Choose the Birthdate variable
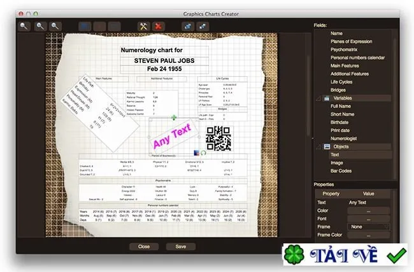 pyautogui.click(x=339, y=122)
